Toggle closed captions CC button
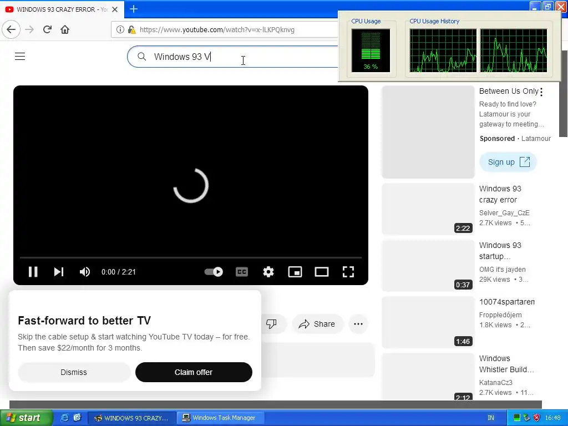 tap(242, 272)
